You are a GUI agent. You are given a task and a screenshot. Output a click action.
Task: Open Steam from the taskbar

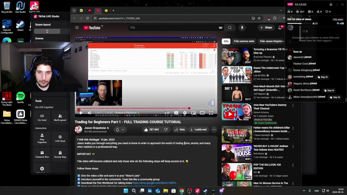[x=205, y=191]
